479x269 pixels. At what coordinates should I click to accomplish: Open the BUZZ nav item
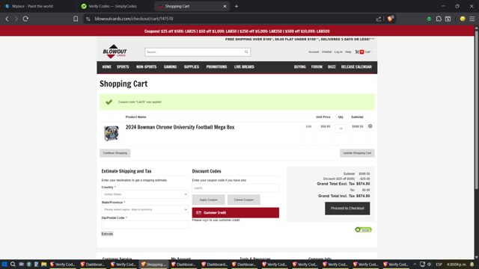[332, 67]
